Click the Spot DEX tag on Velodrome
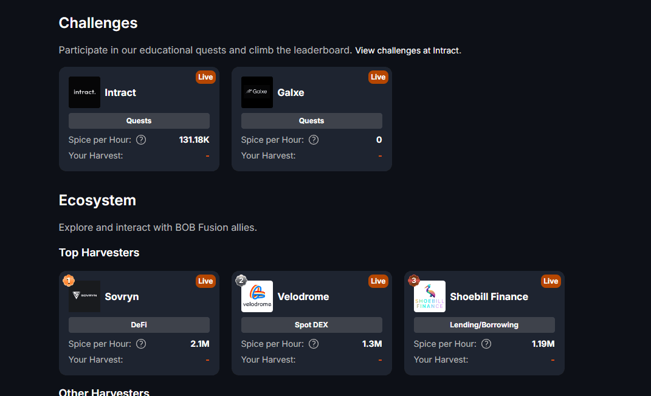Screen dimensions: 651x396 click(312, 325)
